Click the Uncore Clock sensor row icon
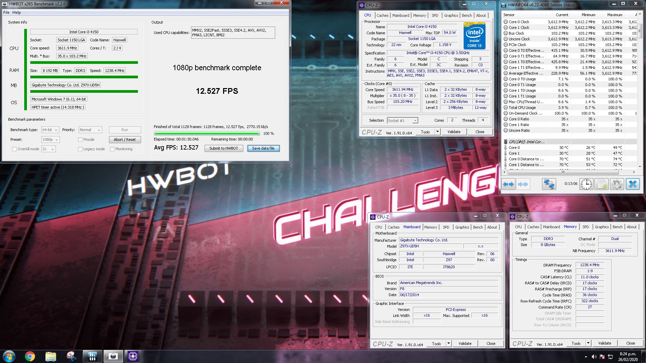The height and width of the screenshot is (363, 646). coord(505,39)
